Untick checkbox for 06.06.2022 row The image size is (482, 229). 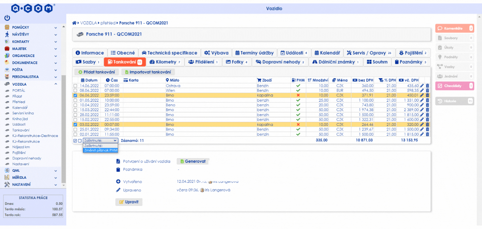coord(75,96)
